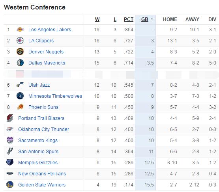Sort standings by the W column header
This screenshot has height=192, width=219.
(97, 19)
